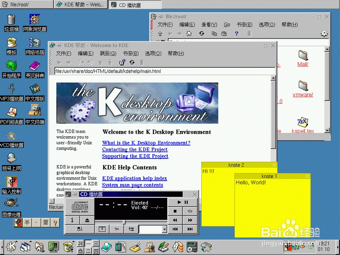Viewport: 340px width, 255px height.
Task: Toggle sticky pin on CD player title bar
Action: coord(75,194)
